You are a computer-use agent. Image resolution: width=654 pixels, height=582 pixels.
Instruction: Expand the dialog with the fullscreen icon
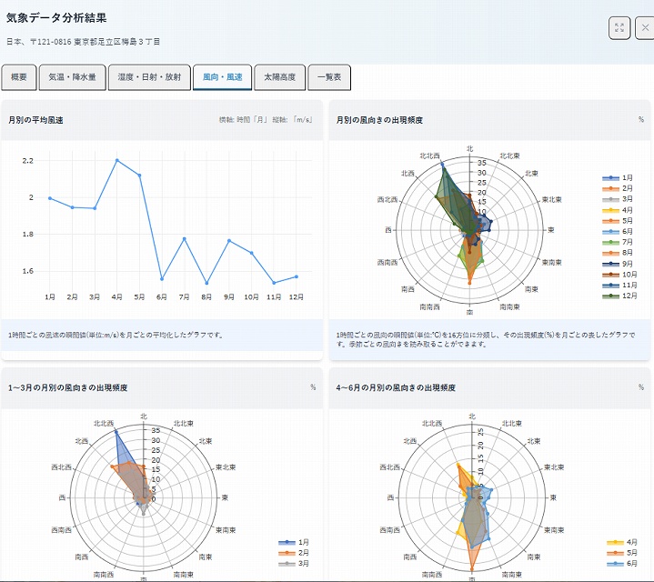click(x=619, y=28)
